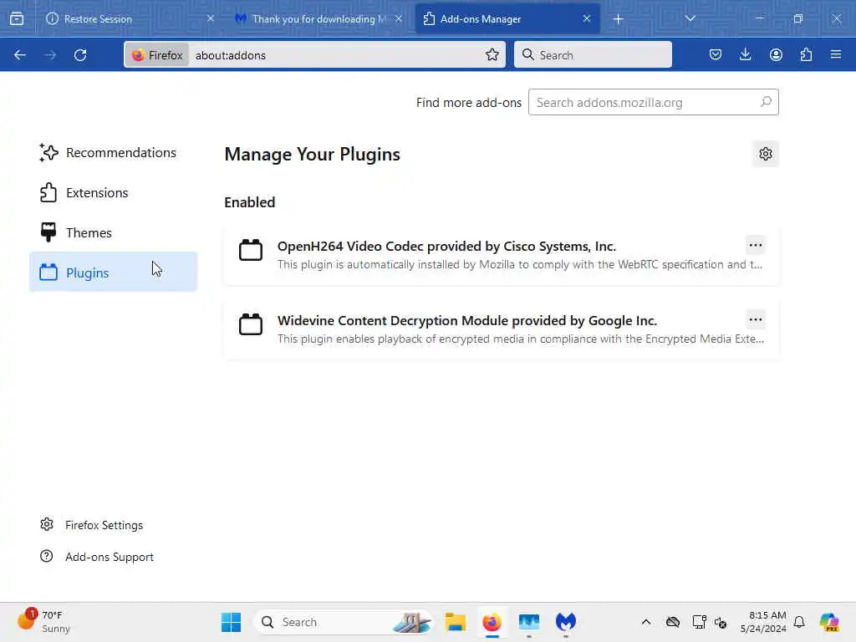Open the Firefox account icon
This screenshot has height=642, width=856.
coord(776,54)
